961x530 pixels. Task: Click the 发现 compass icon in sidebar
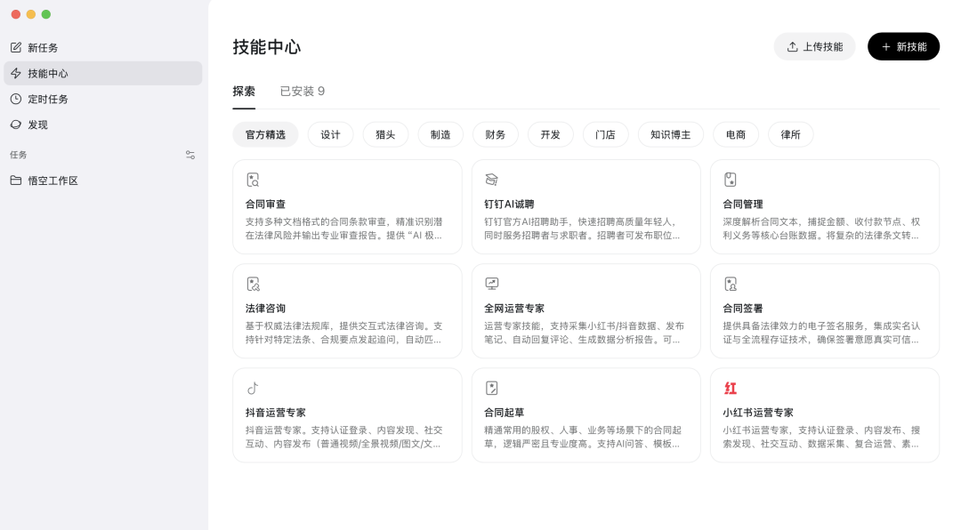click(15, 124)
